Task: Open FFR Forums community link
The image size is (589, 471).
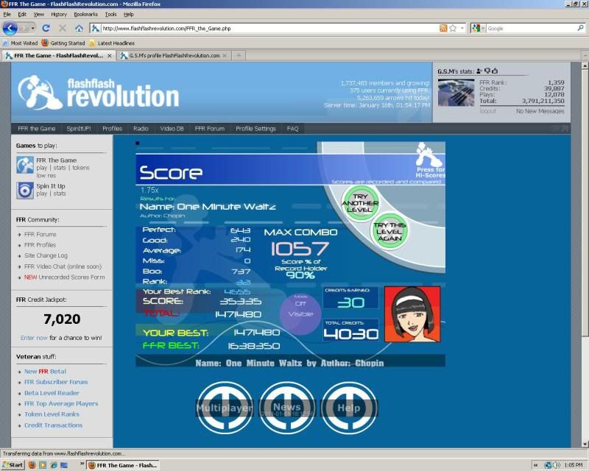Action: pyautogui.click(x=40, y=234)
